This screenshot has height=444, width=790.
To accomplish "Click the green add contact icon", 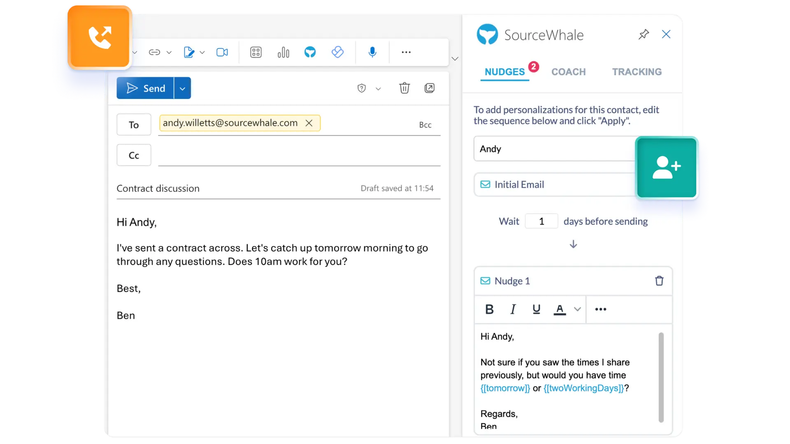I will [667, 168].
